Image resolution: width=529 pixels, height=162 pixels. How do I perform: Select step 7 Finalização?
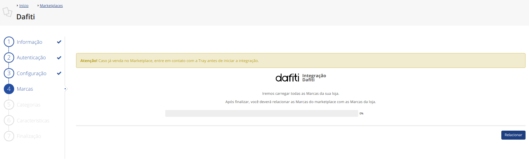29,136
